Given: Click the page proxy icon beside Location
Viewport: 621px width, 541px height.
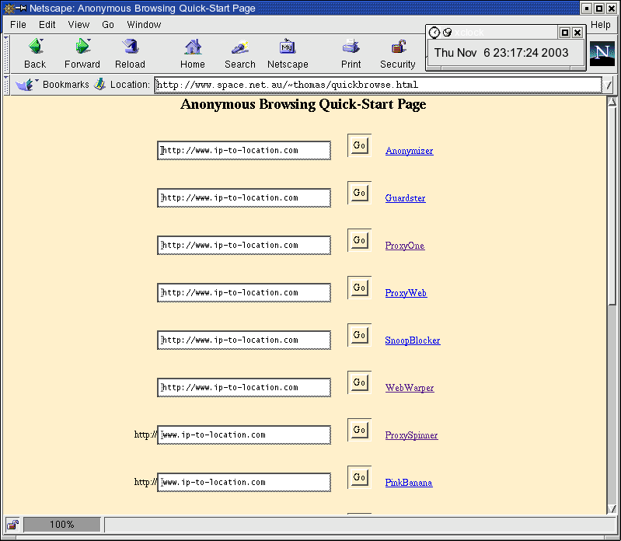Looking at the screenshot, I should pyautogui.click(x=99, y=84).
